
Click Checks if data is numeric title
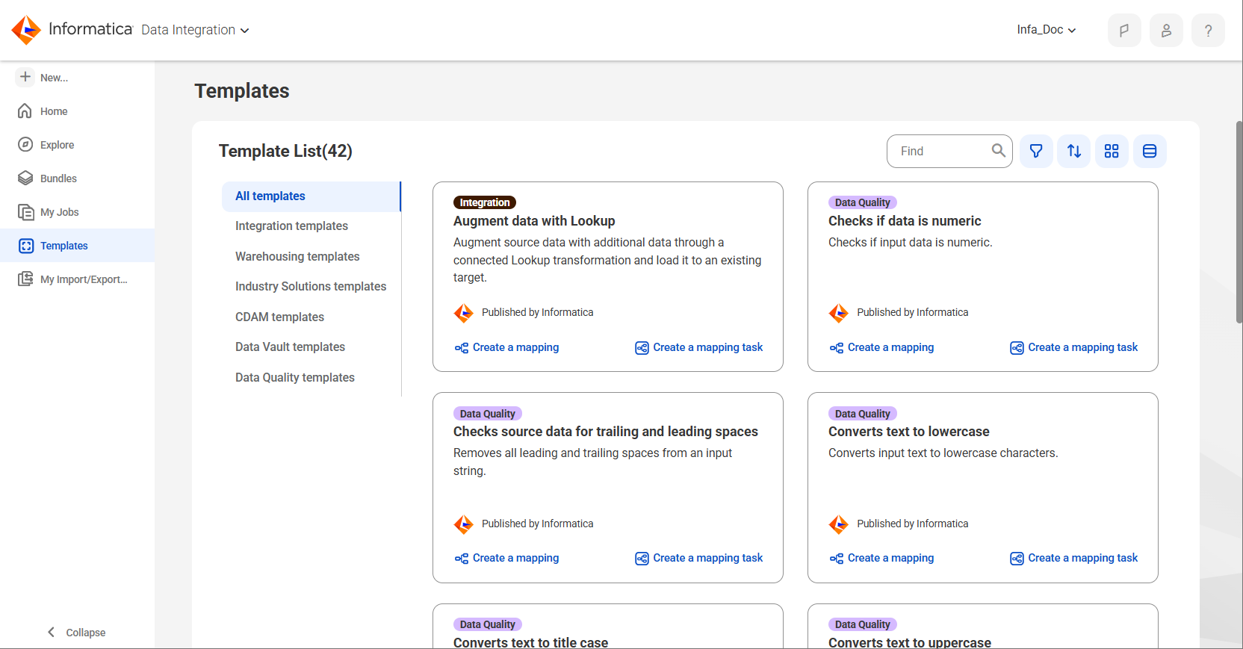coord(905,221)
